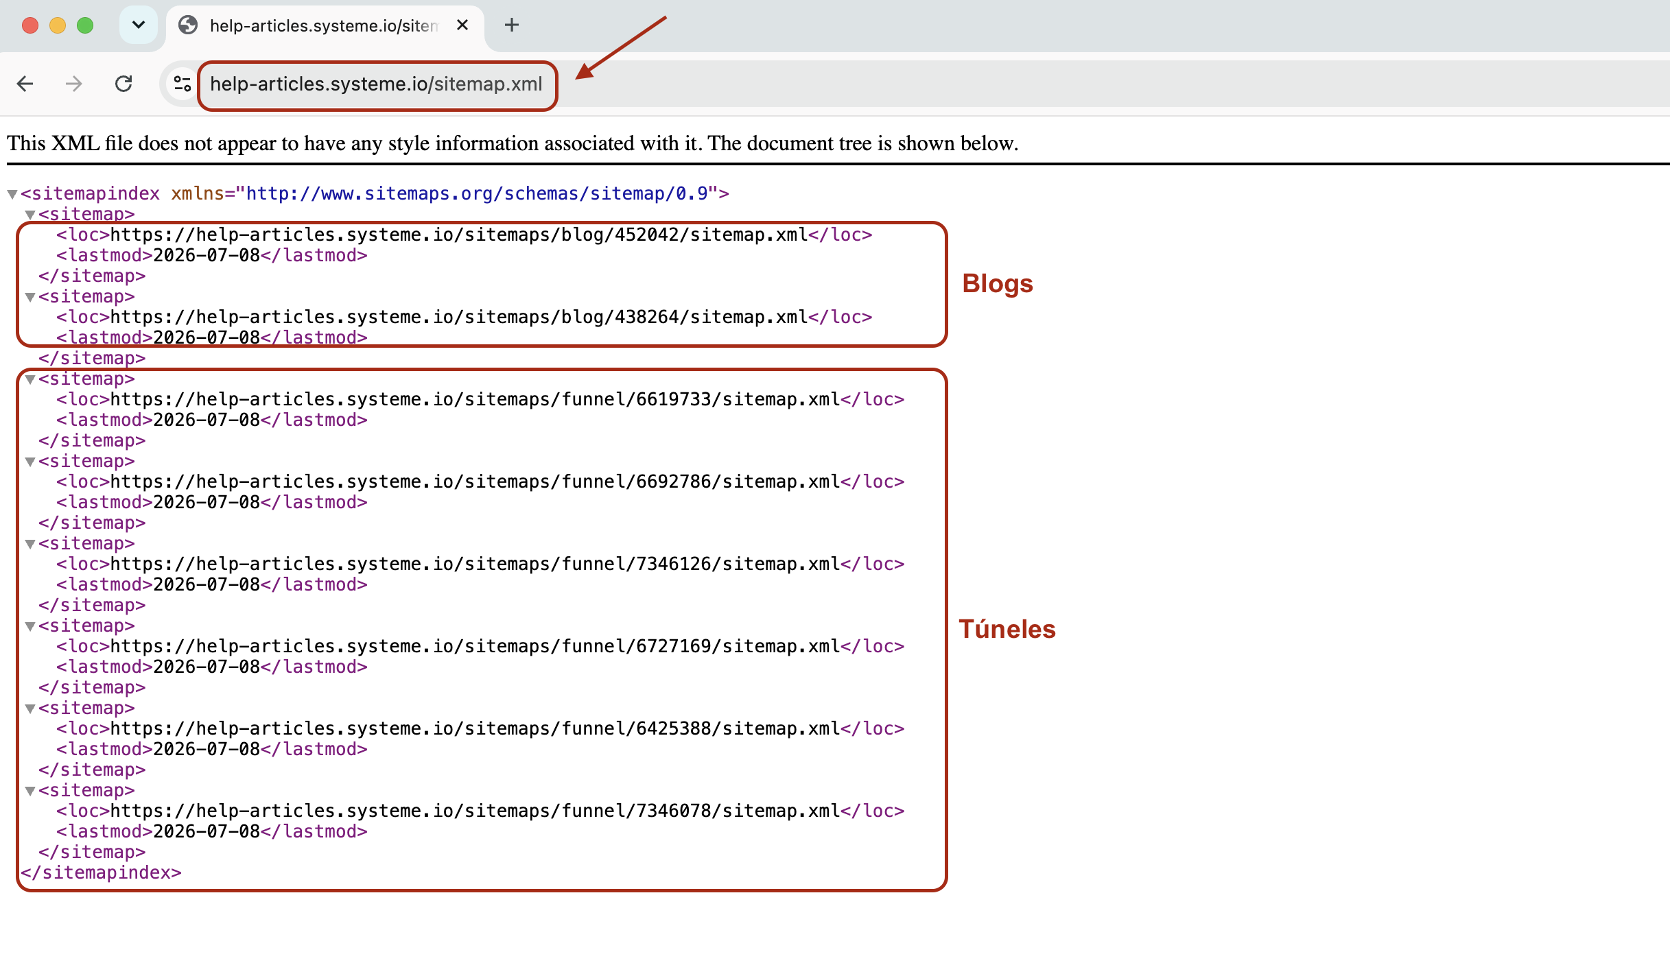Screen dimensions: 1670x963
Task: Click the globe favicon on the tab
Action: (x=187, y=25)
